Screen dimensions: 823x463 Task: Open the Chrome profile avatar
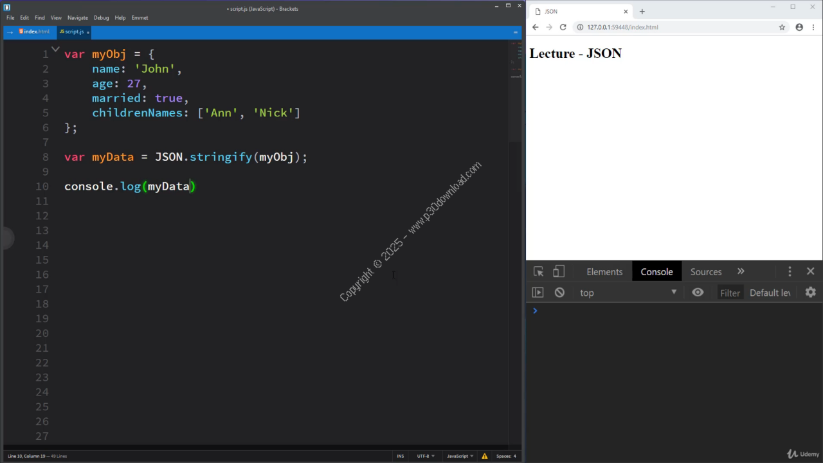pos(799,27)
